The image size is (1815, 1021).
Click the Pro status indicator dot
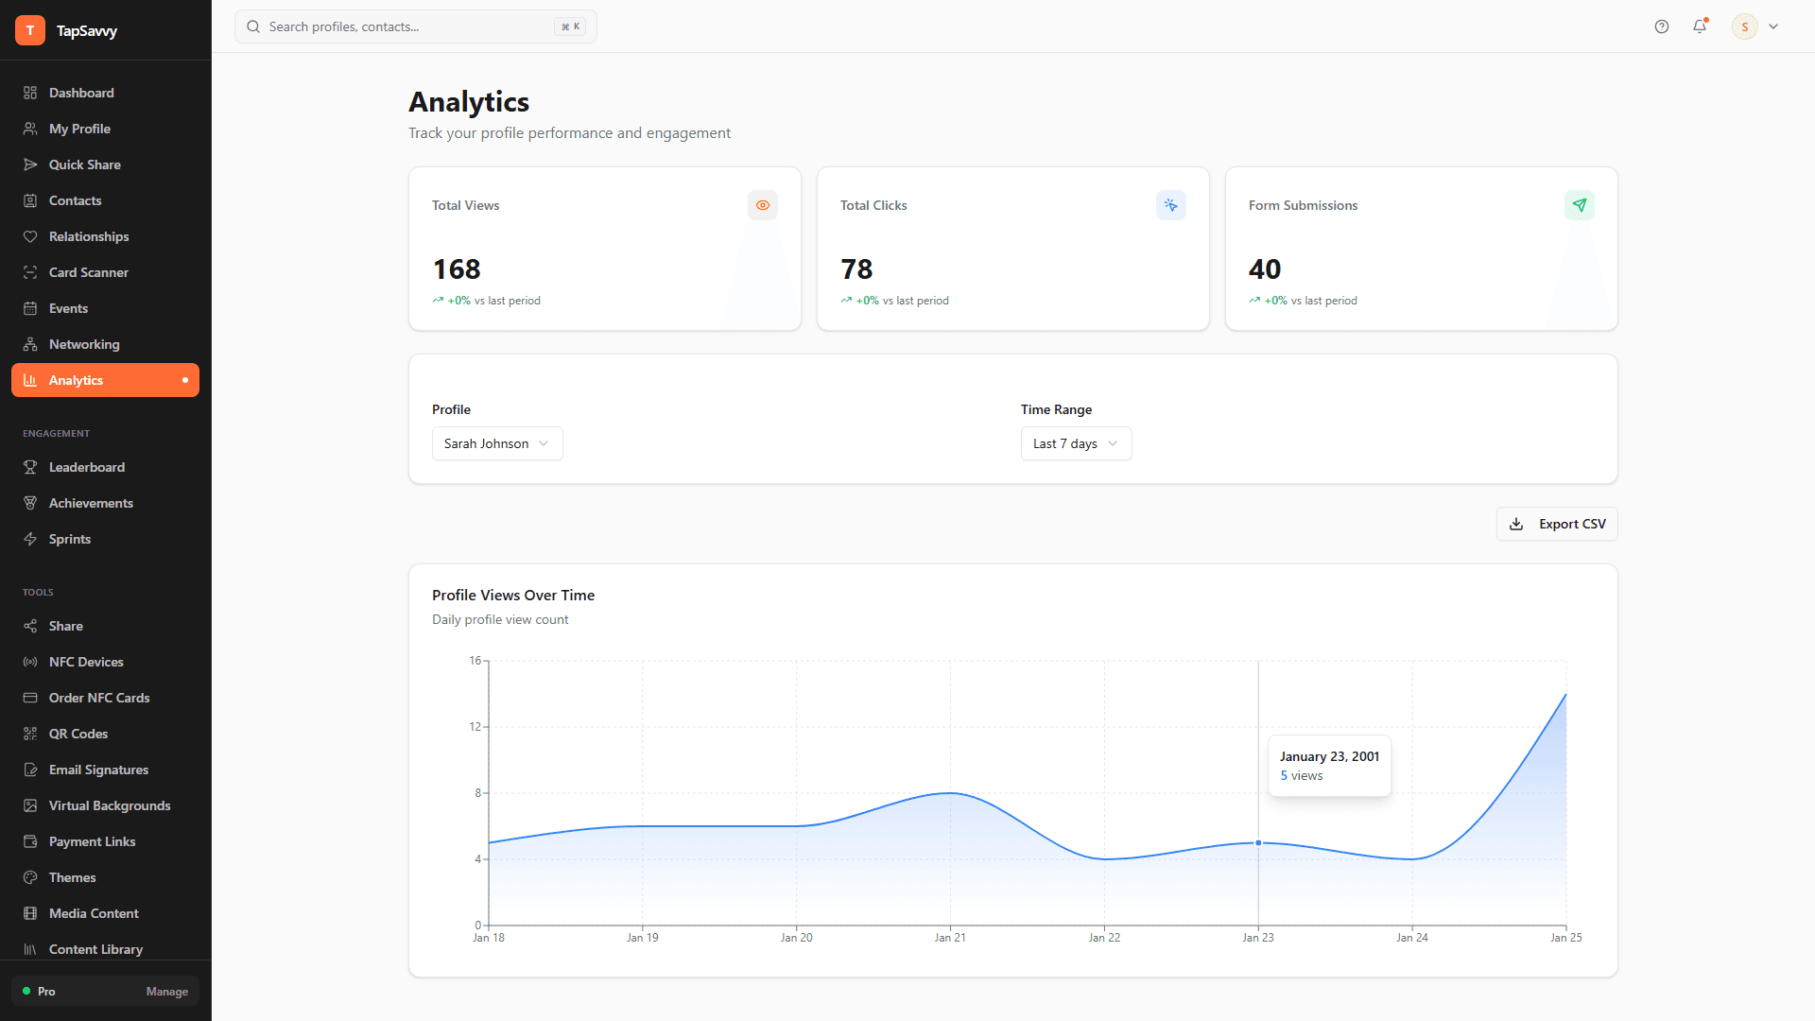(27, 991)
